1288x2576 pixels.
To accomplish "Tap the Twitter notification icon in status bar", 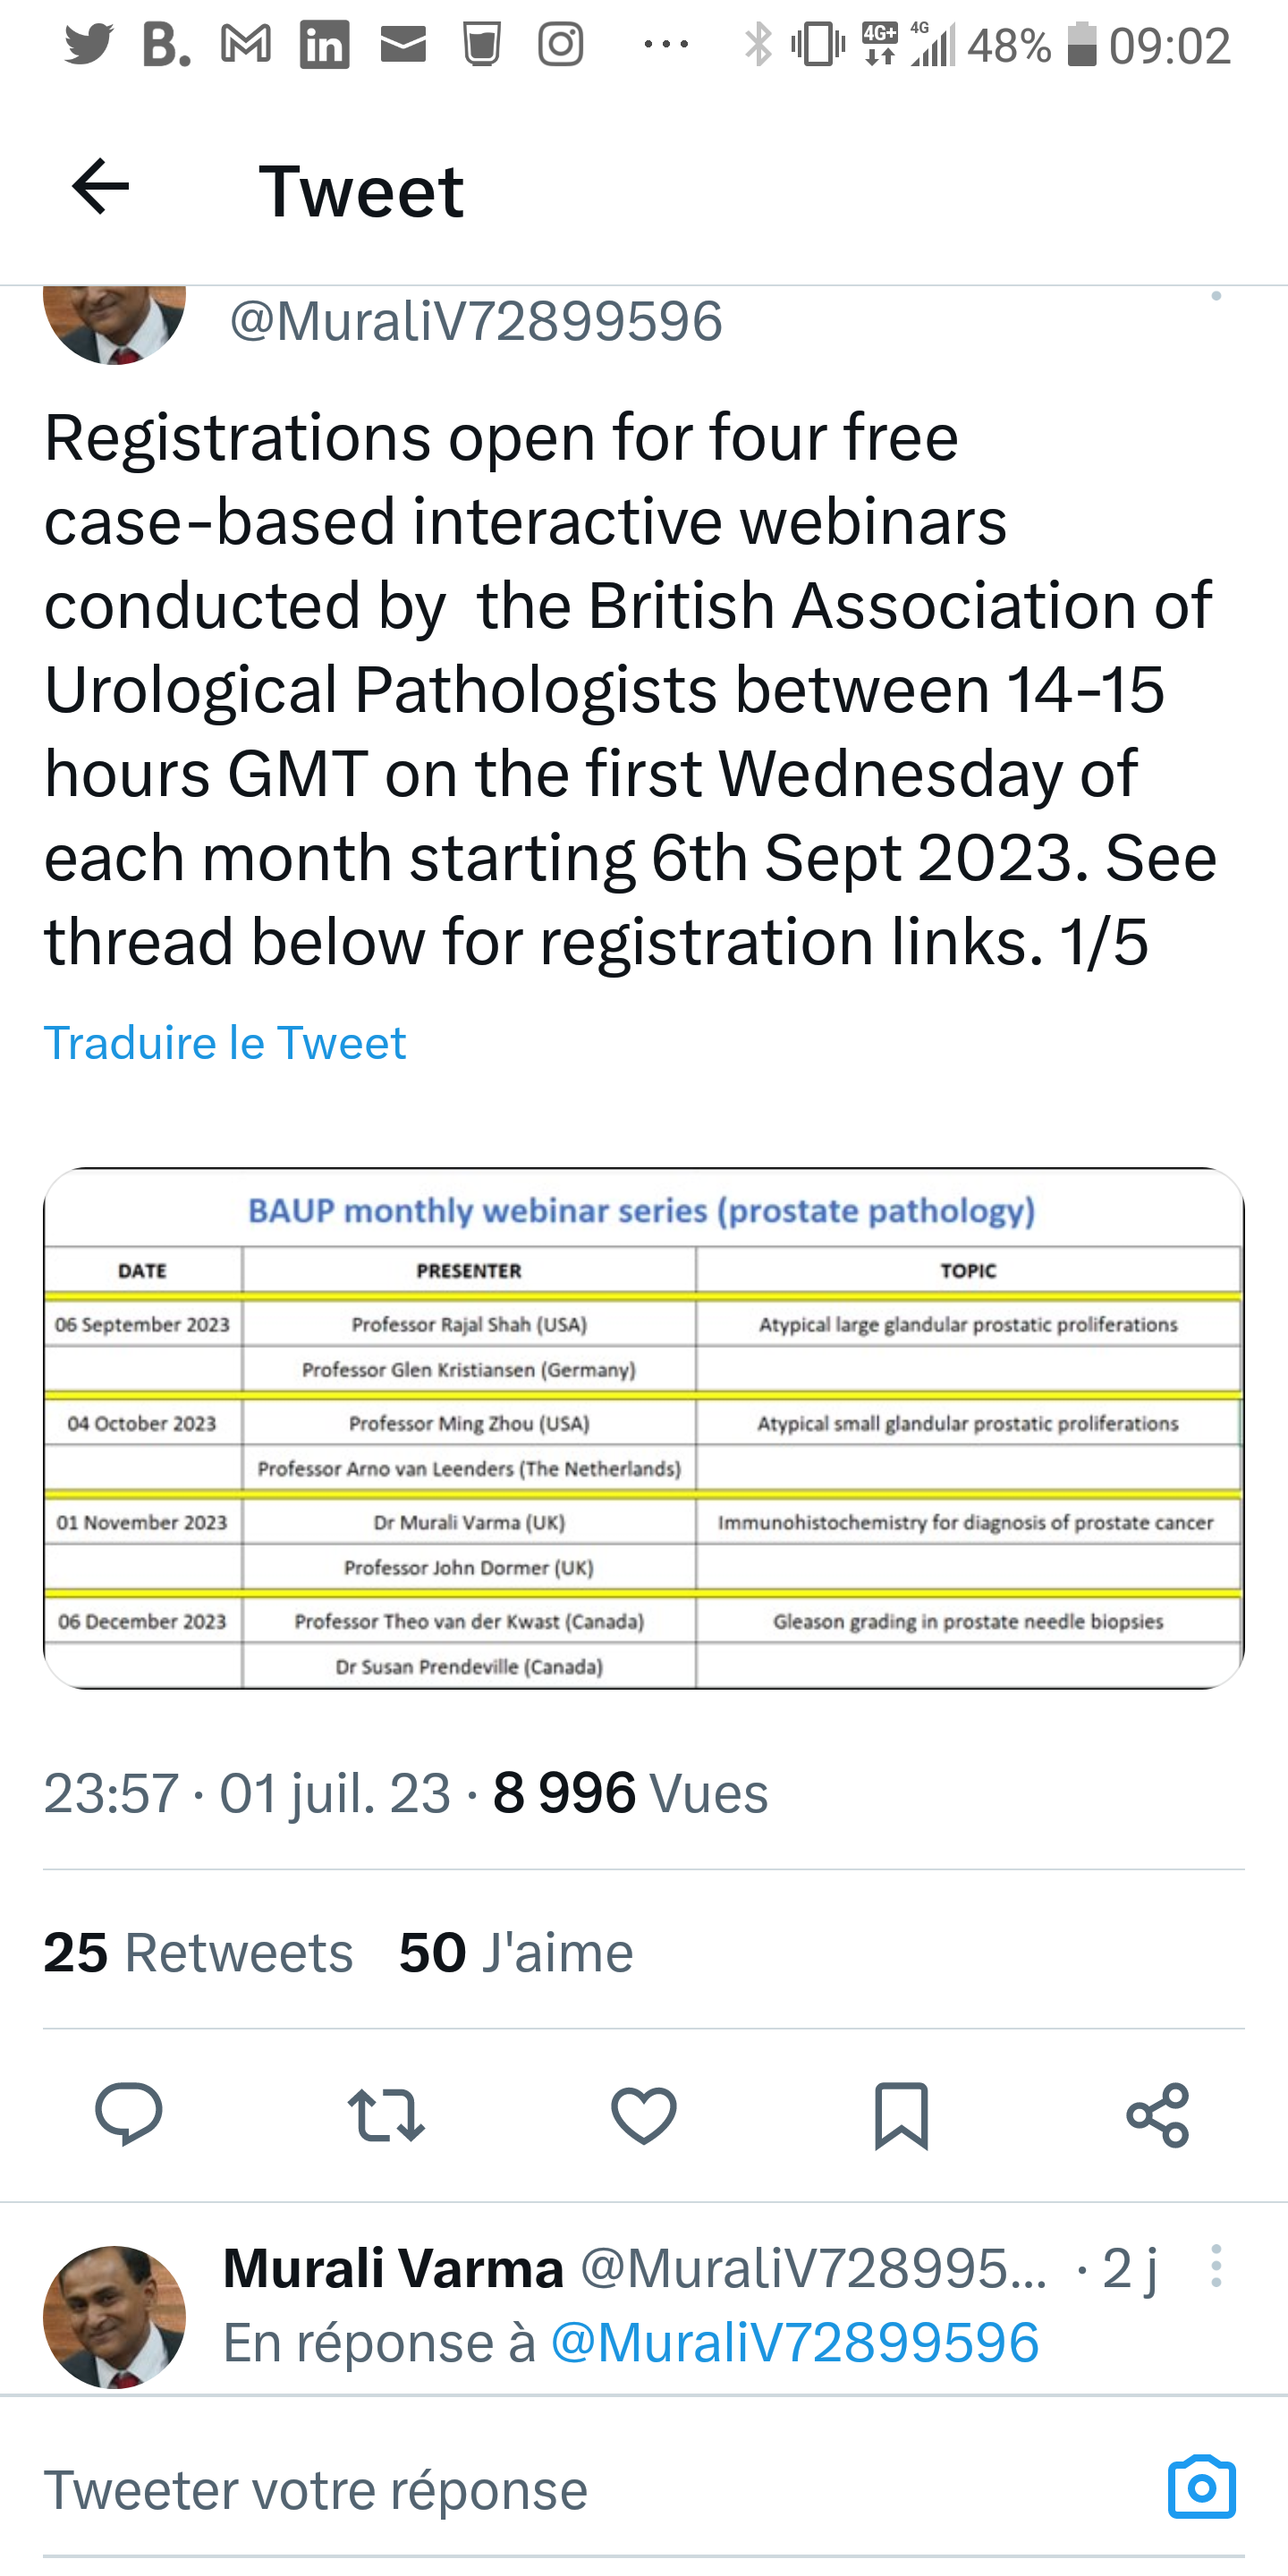I will point(88,45).
